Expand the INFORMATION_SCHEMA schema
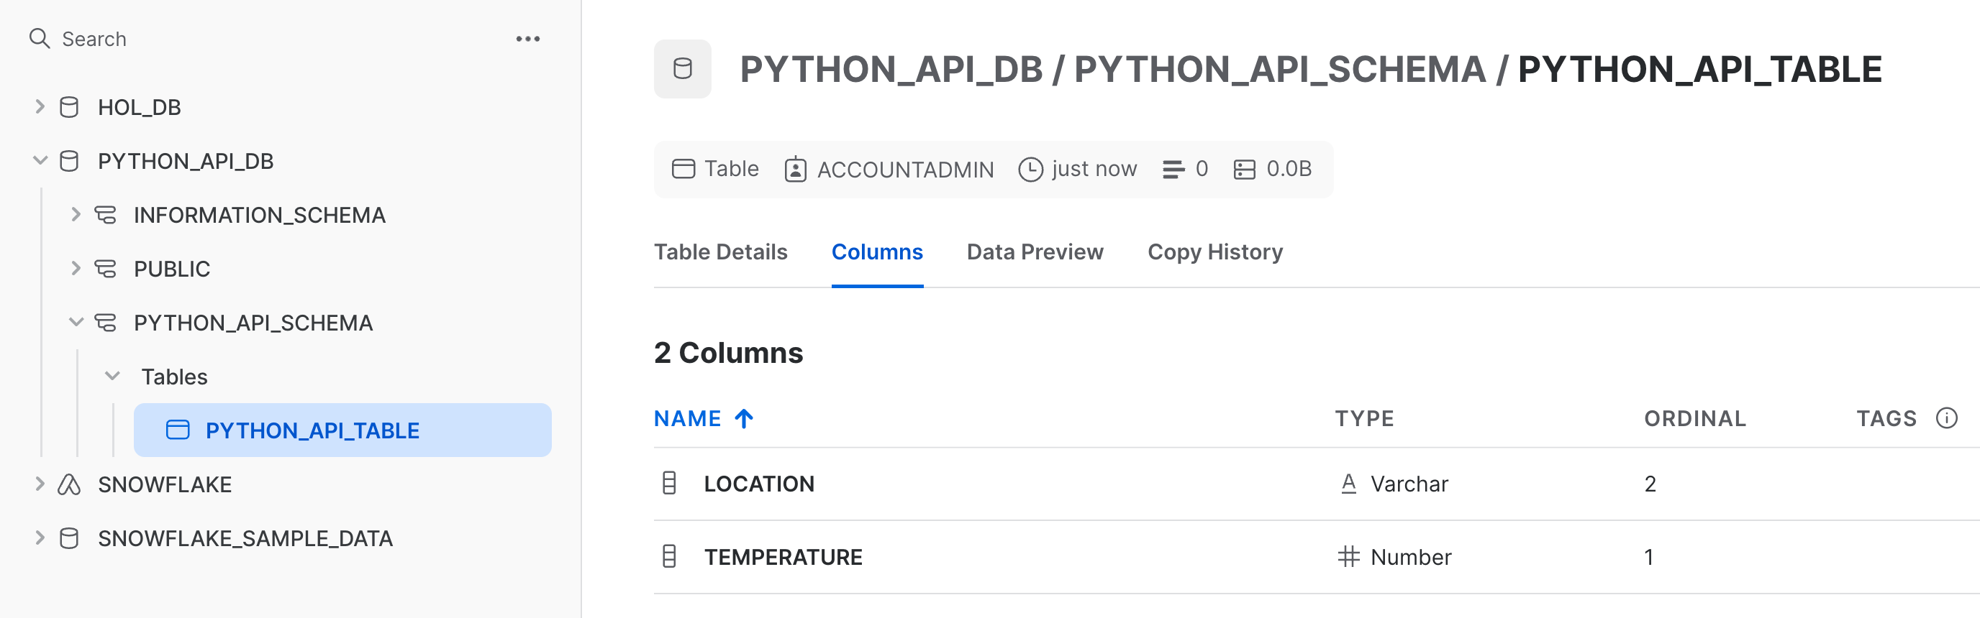Screen dimensions: 1980x618 (x=76, y=215)
